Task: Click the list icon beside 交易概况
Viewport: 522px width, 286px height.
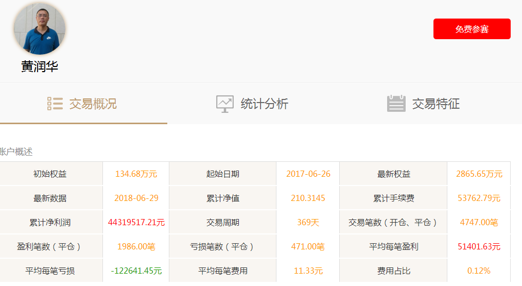Action: point(55,104)
